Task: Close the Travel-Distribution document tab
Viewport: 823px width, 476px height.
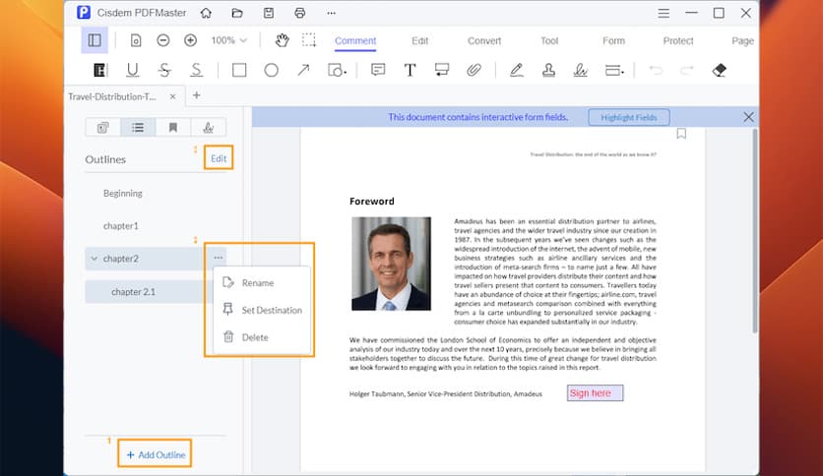Action: [172, 96]
